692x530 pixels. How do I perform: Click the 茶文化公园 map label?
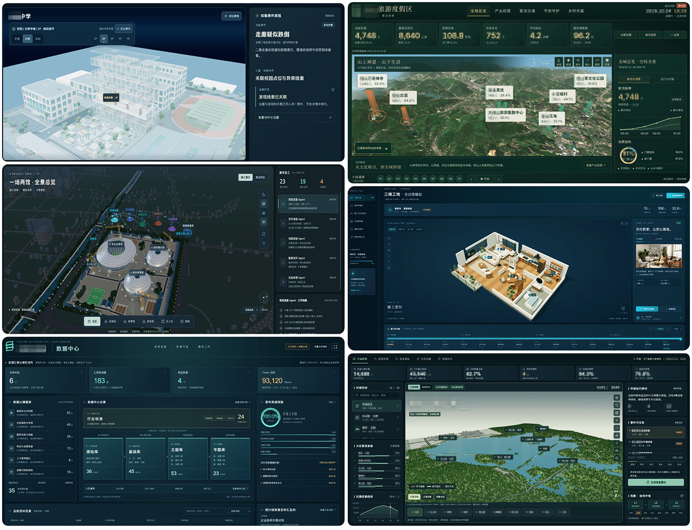591,81
